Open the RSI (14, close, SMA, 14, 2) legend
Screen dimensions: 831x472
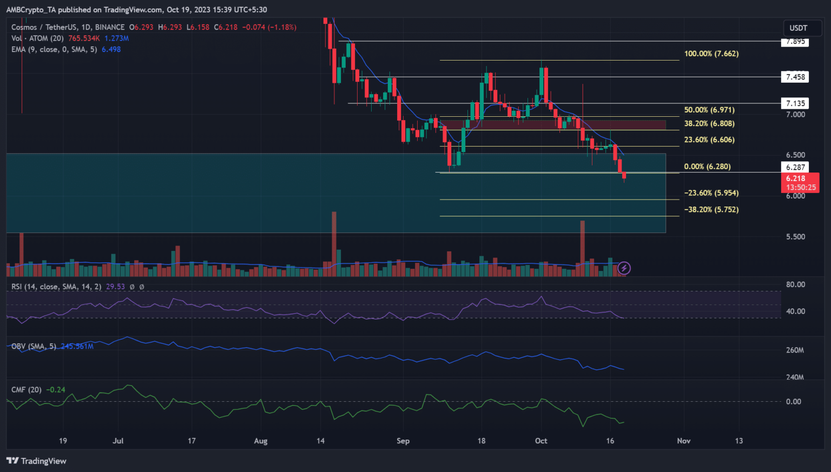(x=56, y=287)
